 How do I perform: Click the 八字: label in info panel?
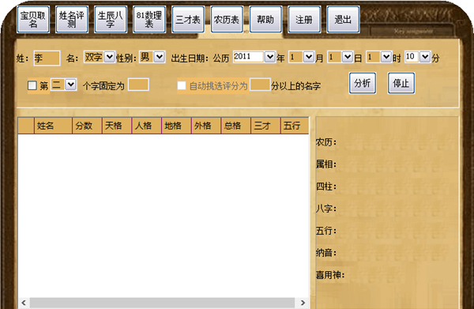[325, 209]
